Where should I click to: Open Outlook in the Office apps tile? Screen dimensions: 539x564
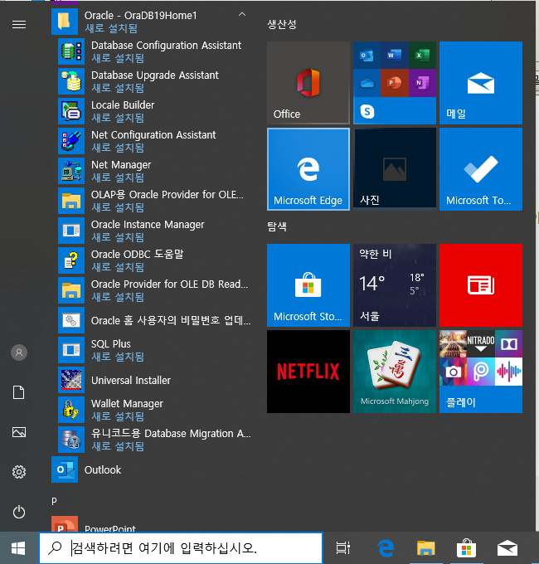[367, 55]
